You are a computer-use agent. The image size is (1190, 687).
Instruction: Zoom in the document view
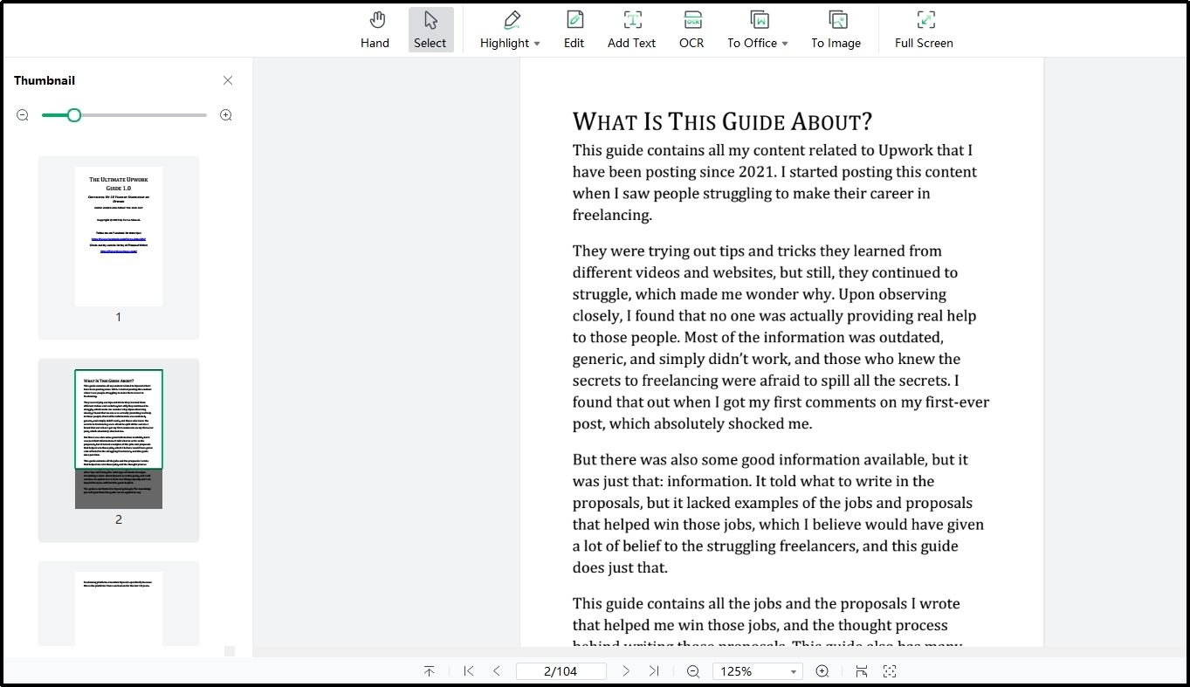click(822, 671)
